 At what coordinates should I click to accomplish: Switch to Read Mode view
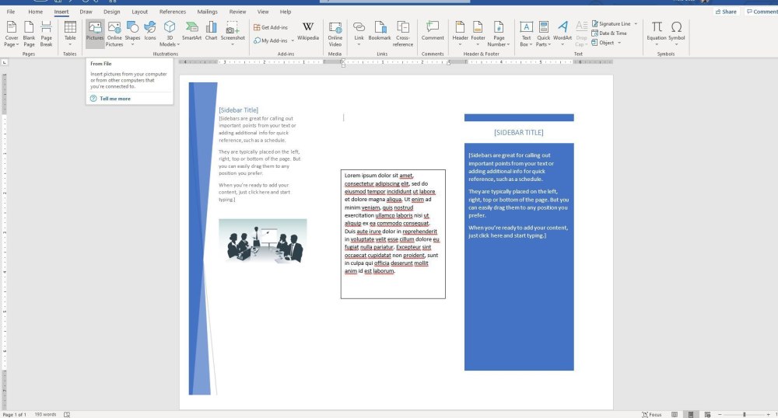coord(675,415)
